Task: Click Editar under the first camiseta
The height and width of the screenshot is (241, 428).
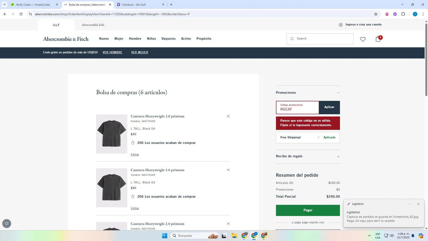Action: pos(135,154)
